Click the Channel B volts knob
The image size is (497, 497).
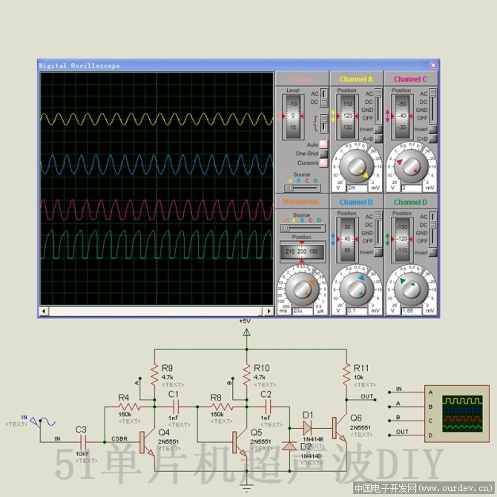click(356, 289)
